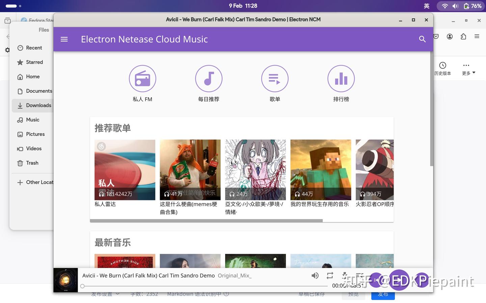Viewport: 486px width, 303px height.
Task: Click title 我的世界玩生存用的音乐
Action: [320, 204]
